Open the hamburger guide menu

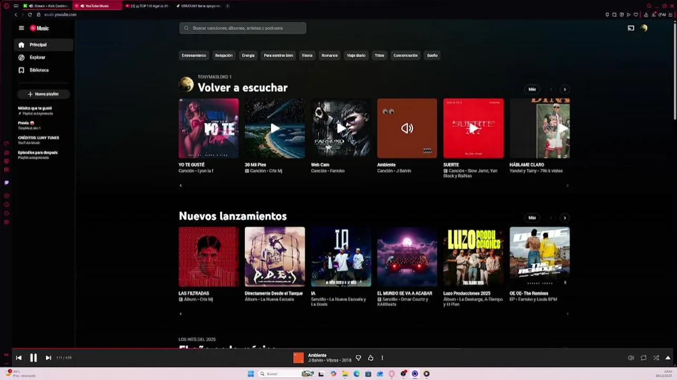[21, 28]
